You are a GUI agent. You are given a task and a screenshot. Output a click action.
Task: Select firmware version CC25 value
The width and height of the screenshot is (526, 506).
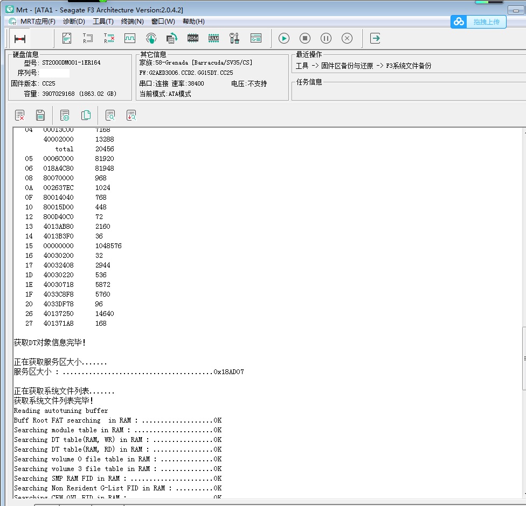click(x=49, y=83)
